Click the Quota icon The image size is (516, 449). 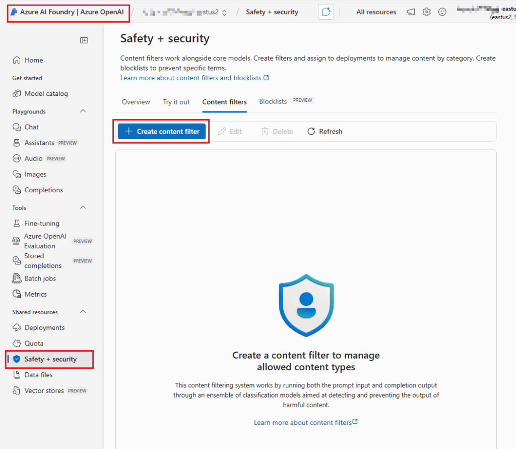[x=17, y=343]
